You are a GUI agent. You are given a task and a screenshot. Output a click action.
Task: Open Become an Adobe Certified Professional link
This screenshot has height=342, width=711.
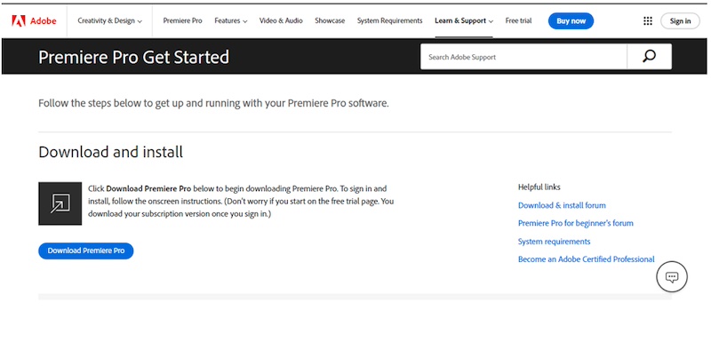pyautogui.click(x=587, y=259)
